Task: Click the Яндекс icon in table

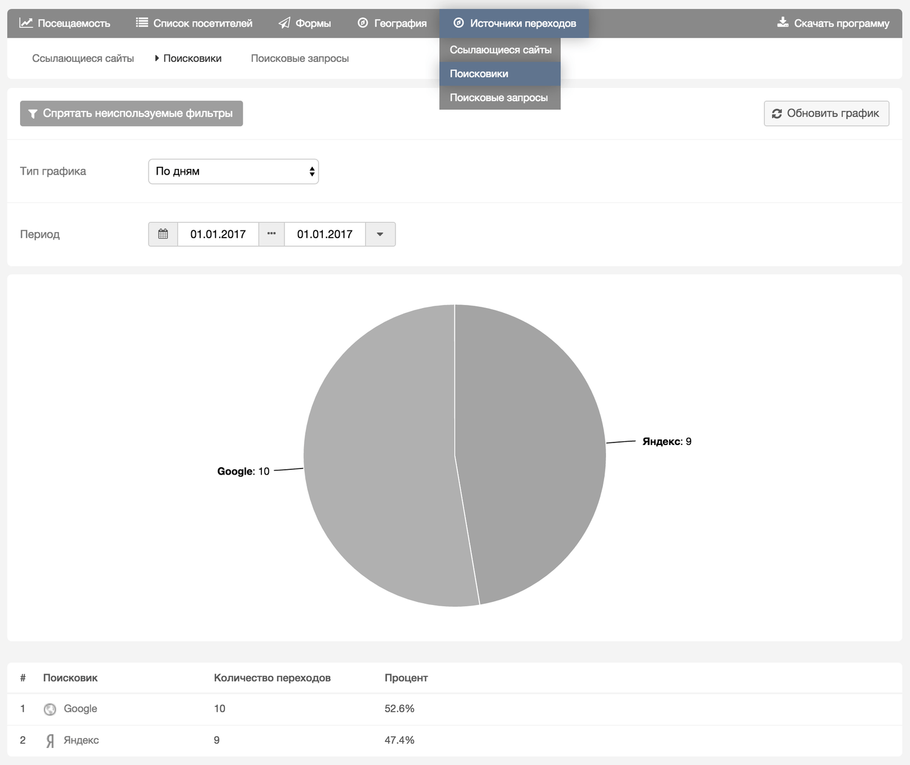Action: (x=50, y=741)
